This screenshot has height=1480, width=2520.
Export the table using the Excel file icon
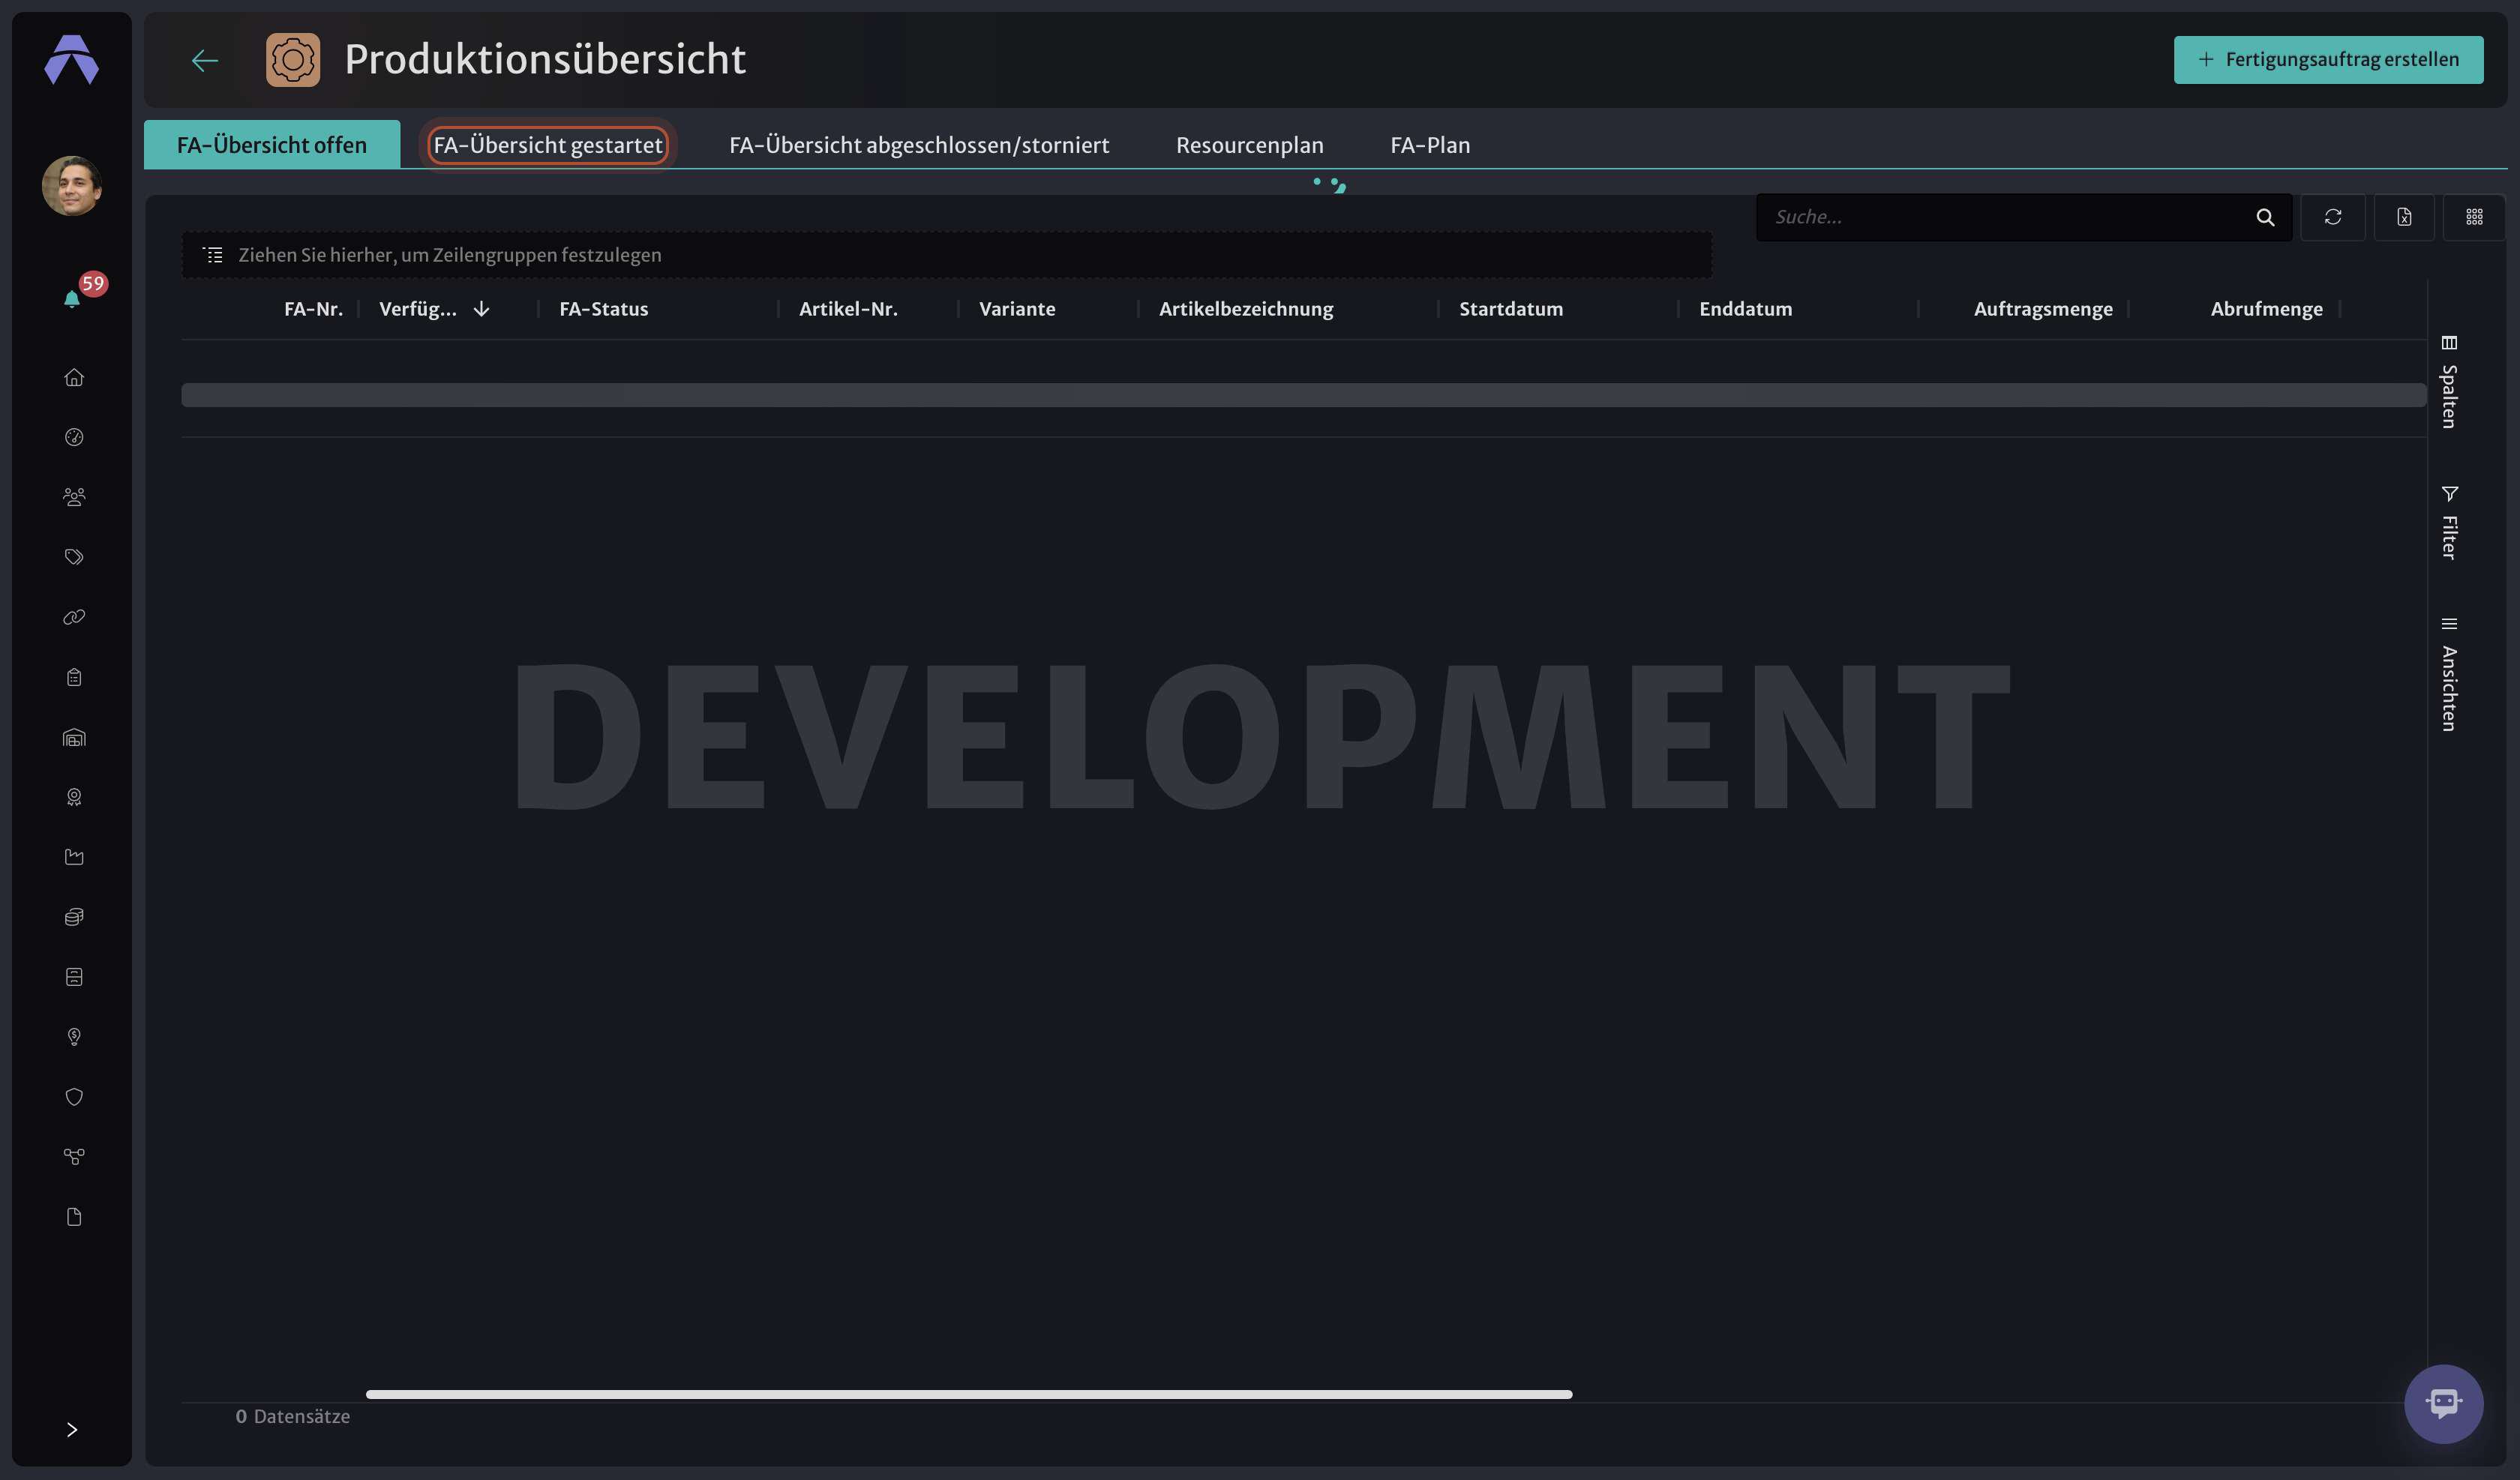[2403, 217]
